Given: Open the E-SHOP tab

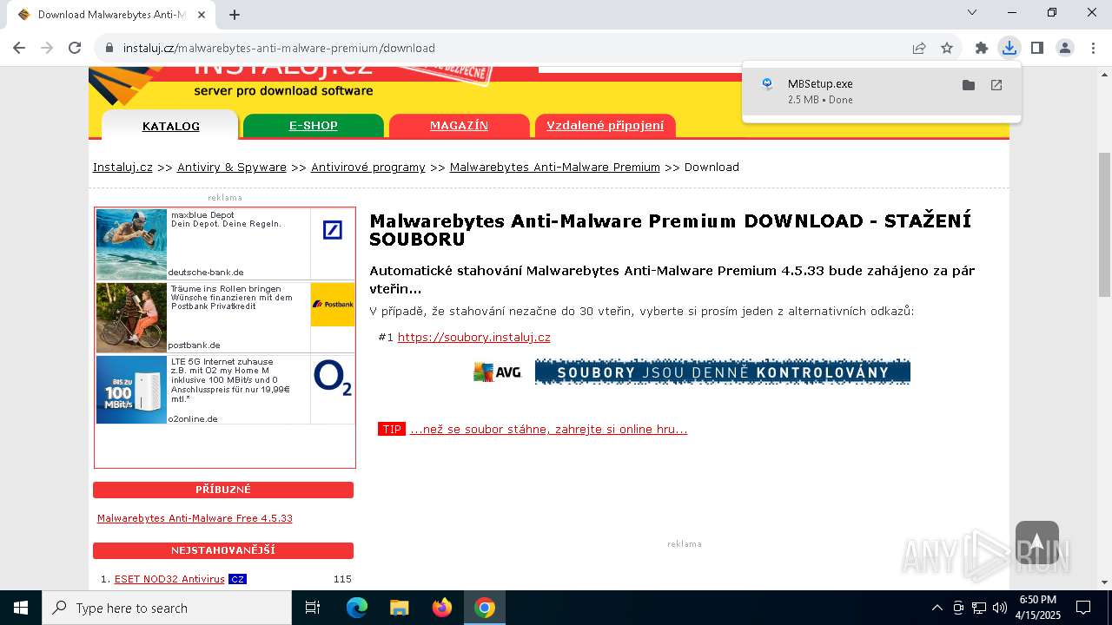Looking at the screenshot, I should pos(313,126).
